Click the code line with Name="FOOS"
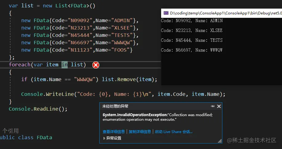The width and height of the screenshot is (282, 149). point(77,50)
